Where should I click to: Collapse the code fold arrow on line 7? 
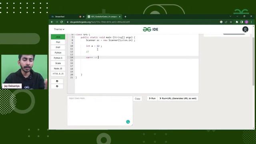pyautogui.click(x=74, y=37)
